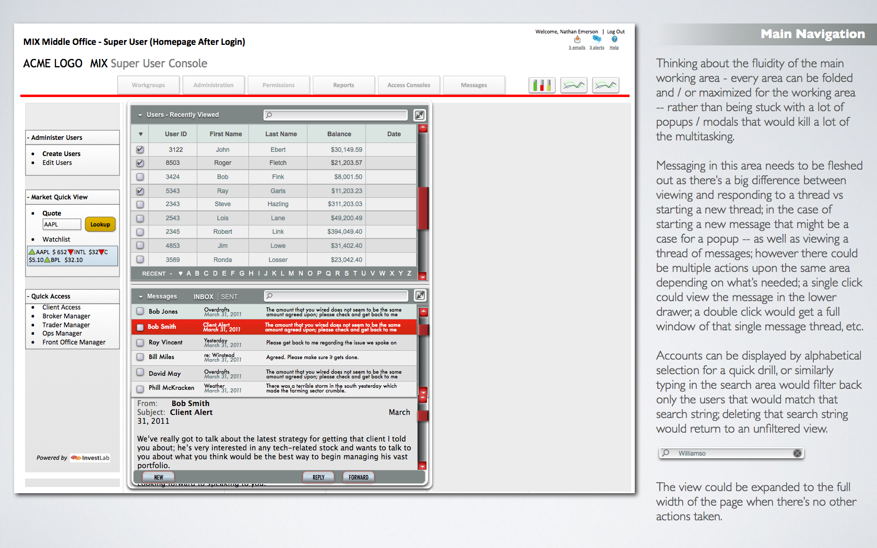Click the yellow Lookup button

(x=100, y=224)
